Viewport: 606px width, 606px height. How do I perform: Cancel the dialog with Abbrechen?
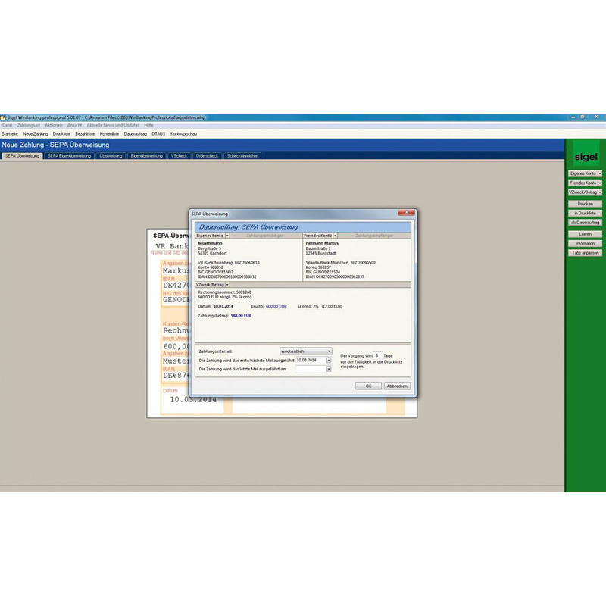click(396, 385)
